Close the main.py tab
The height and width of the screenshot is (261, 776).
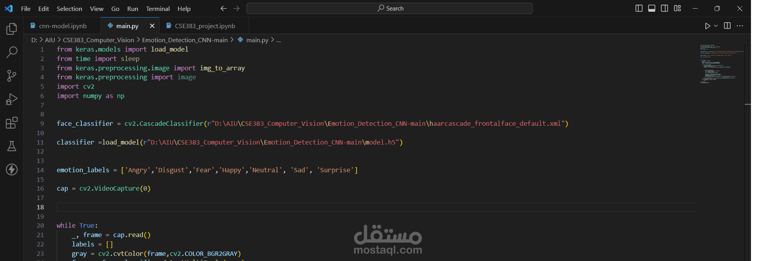tap(152, 26)
